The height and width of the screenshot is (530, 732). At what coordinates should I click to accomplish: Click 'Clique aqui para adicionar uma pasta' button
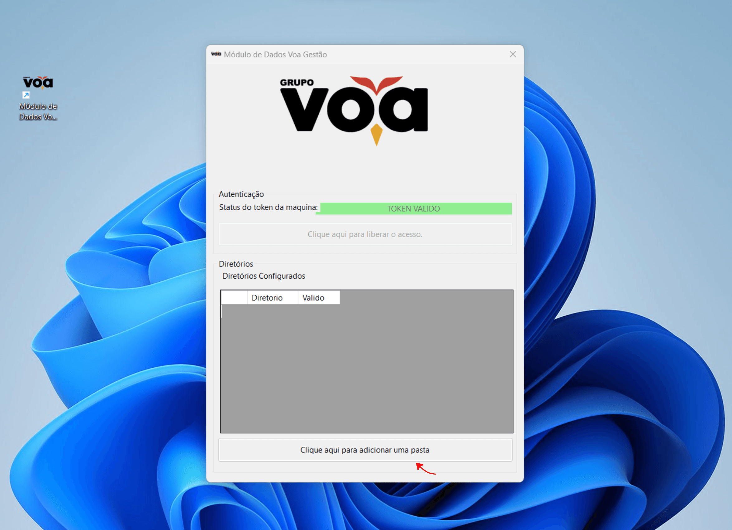click(x=365, y=450)
